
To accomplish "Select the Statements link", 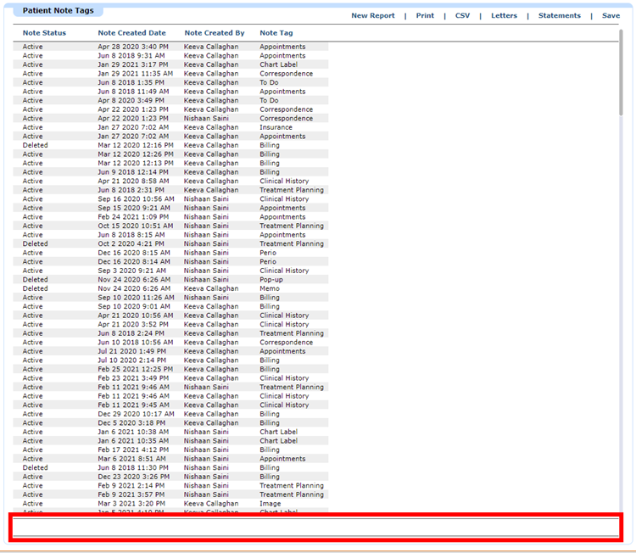I will pyautogui.click(x=560, y=15).
